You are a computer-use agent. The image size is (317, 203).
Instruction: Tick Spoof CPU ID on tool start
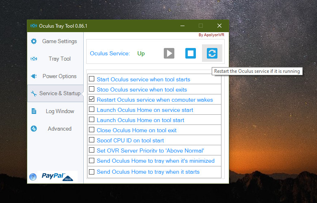[x=91, y=140]
